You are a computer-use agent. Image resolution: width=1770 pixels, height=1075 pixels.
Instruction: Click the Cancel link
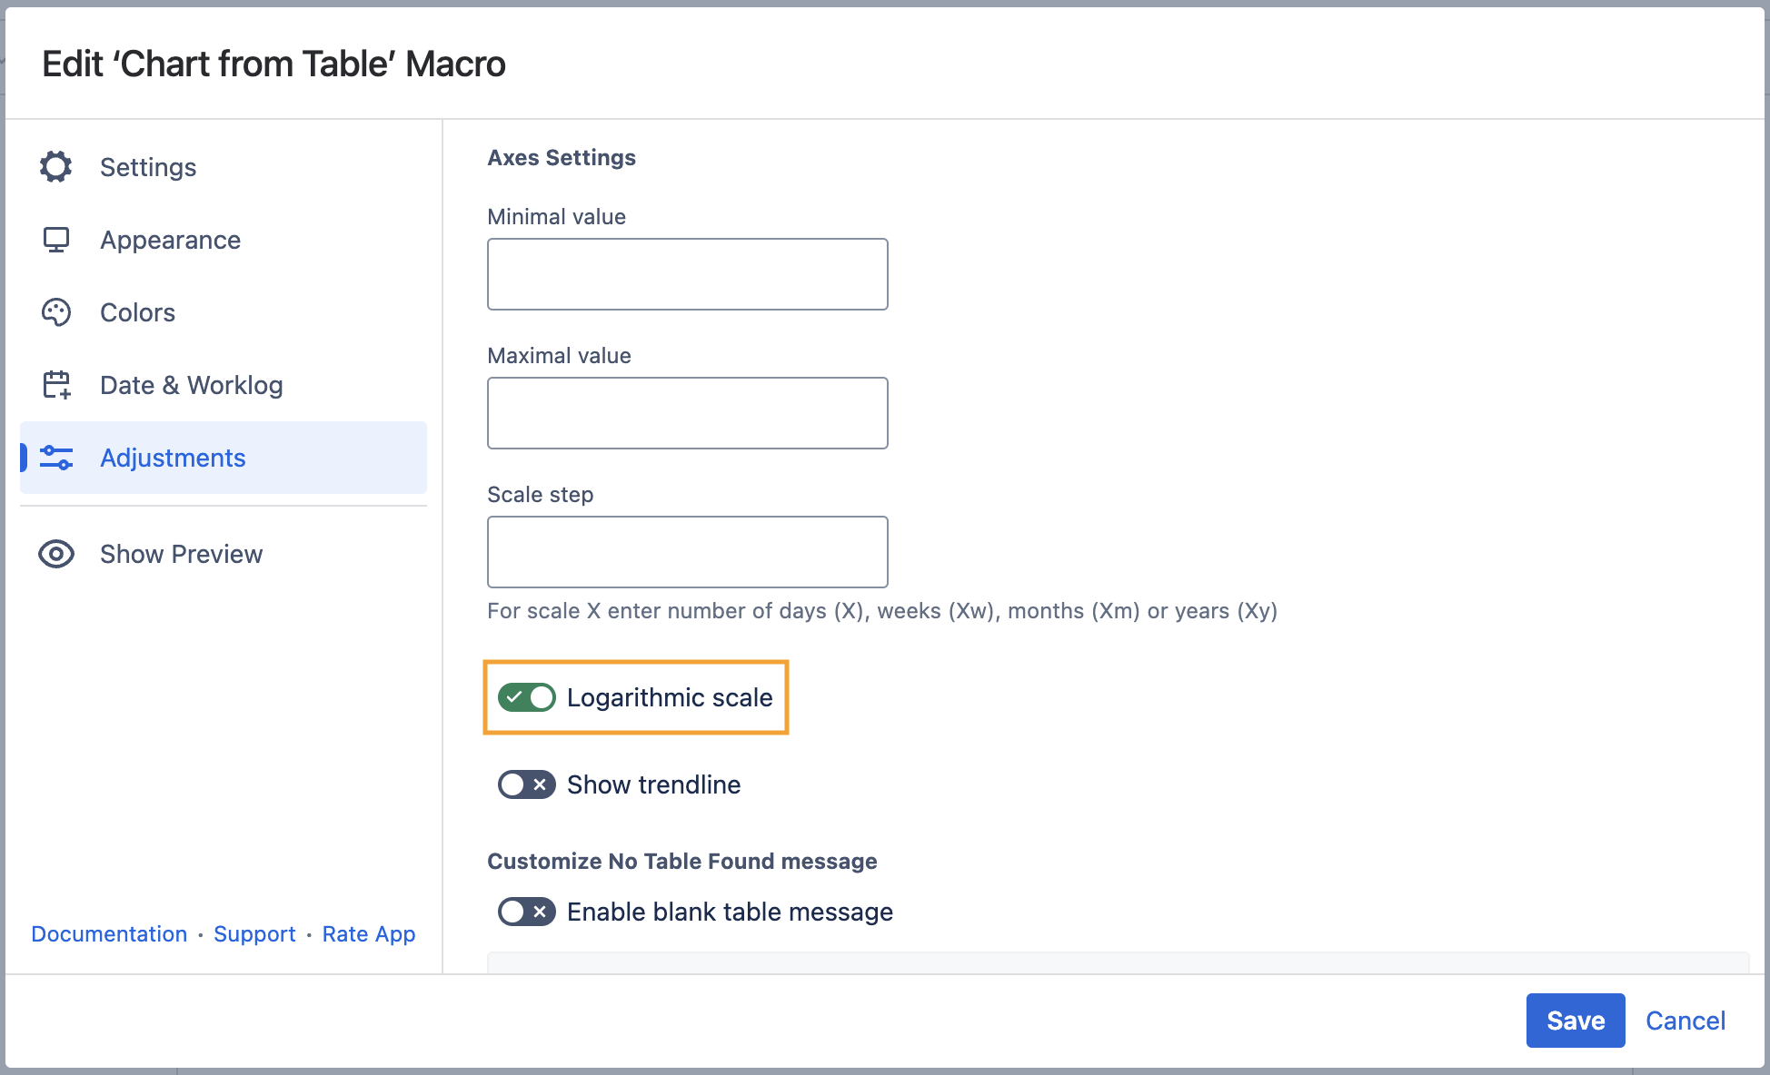(1685, 1021)
